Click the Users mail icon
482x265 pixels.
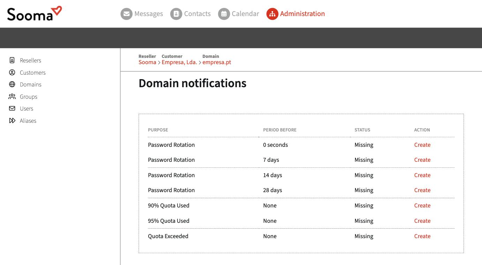pyautogui.click(x=12, y=108)
